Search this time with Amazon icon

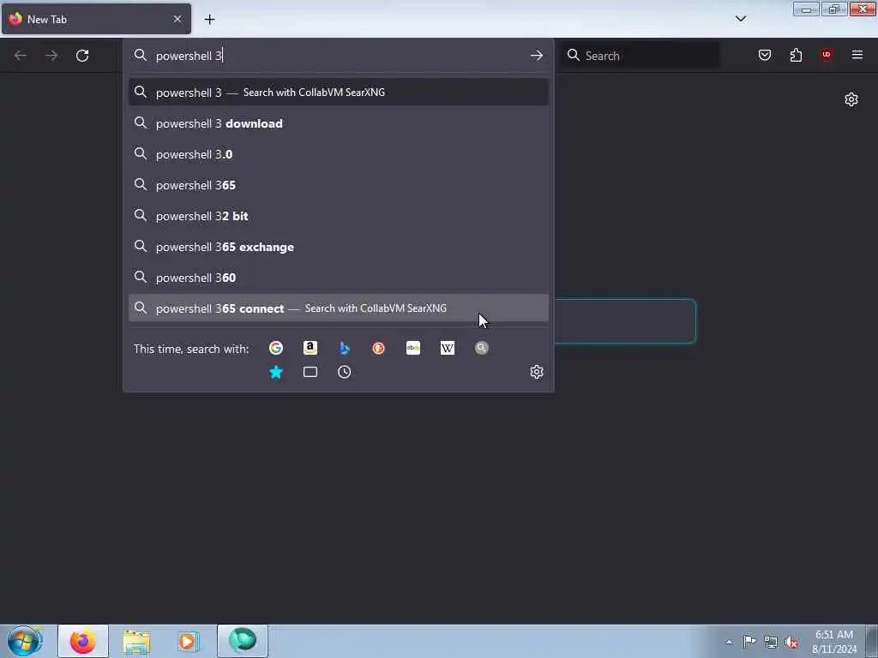310,348
